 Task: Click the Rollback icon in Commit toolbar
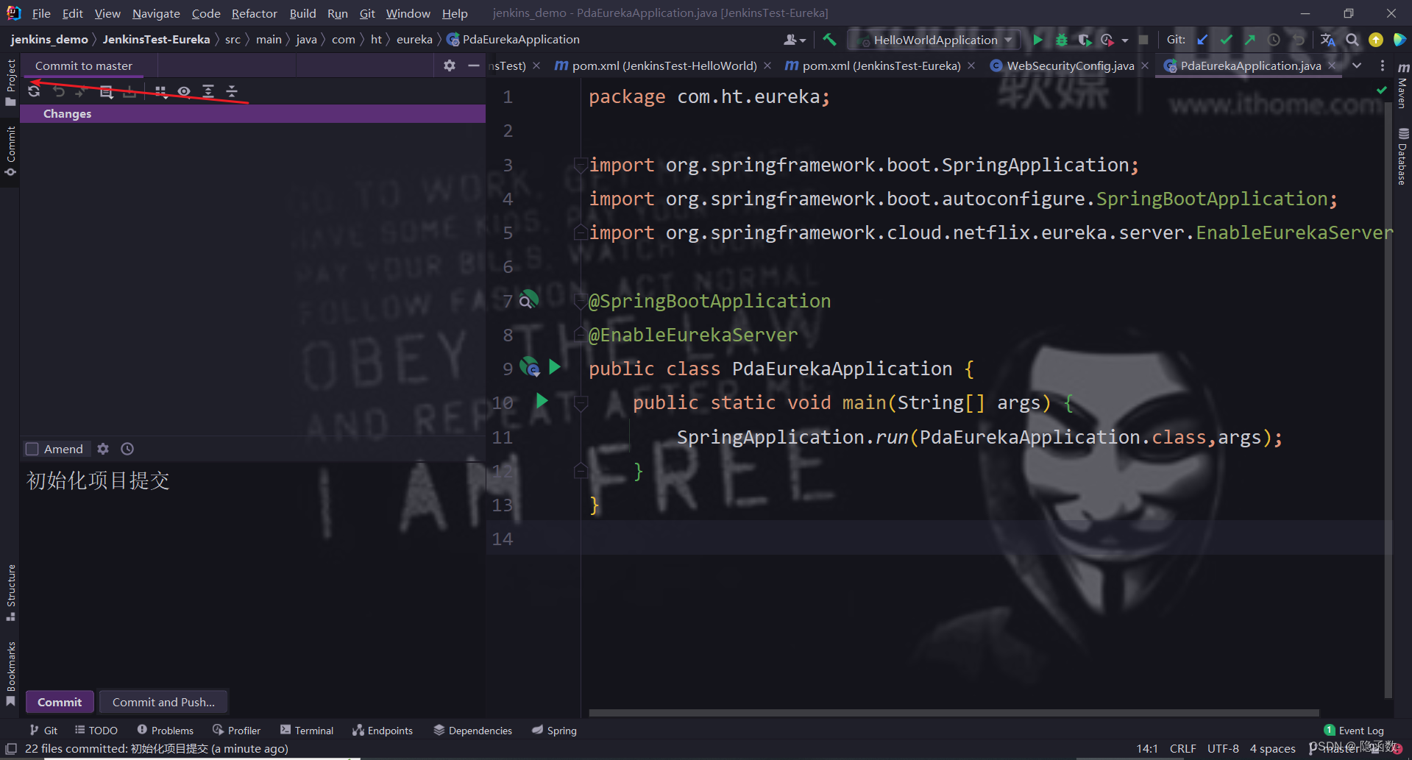(x=59, y=91)
